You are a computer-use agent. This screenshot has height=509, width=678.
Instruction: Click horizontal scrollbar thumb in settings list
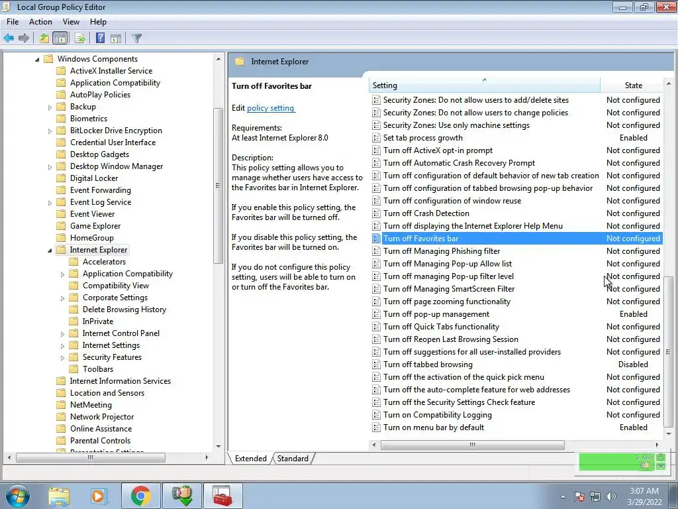(472, 445)
